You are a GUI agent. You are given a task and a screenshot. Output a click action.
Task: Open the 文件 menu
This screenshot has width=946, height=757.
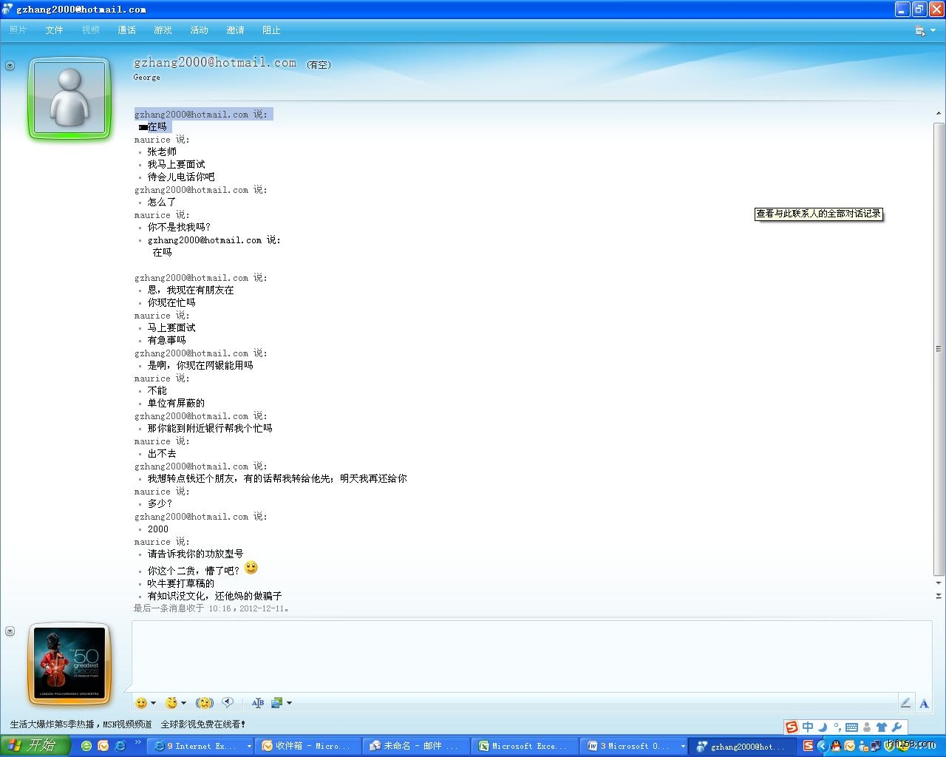click(54, 30)
